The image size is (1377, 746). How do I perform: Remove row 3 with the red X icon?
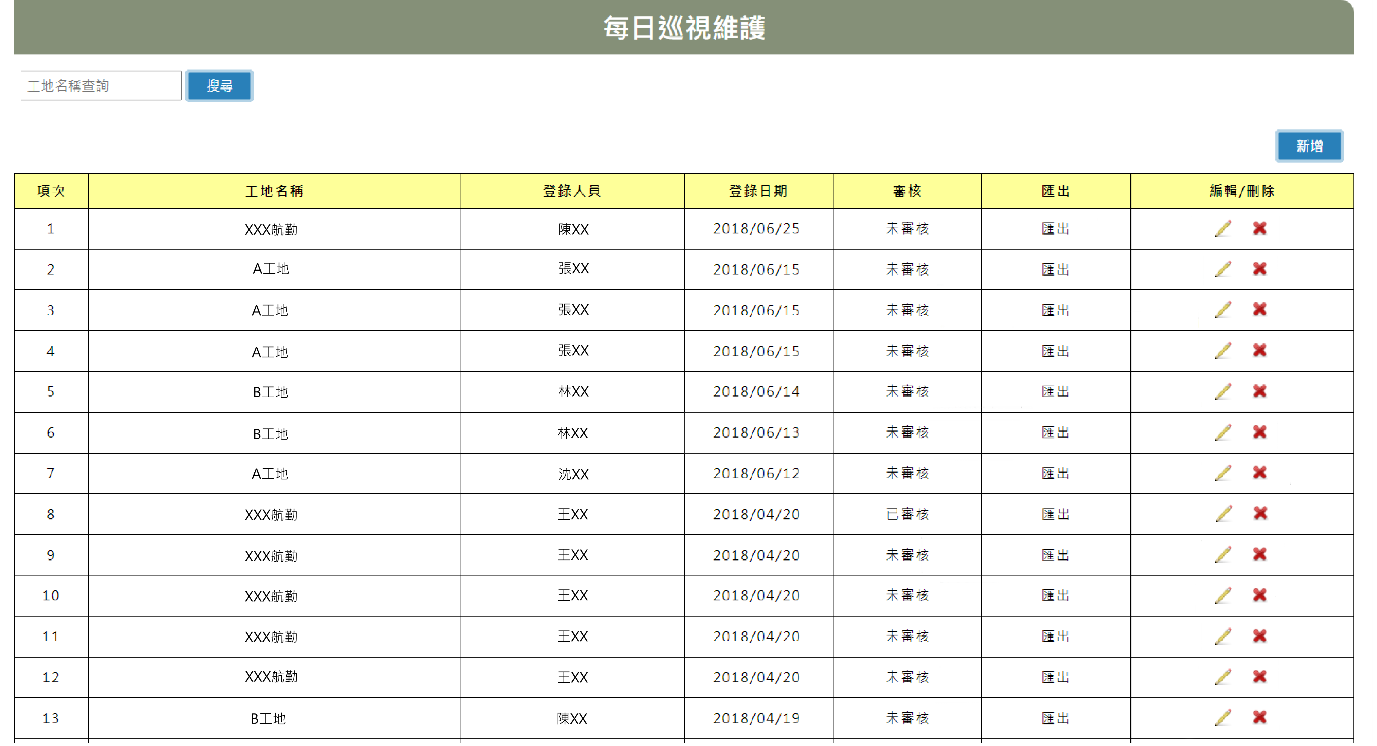click(x=1260, y=310)
